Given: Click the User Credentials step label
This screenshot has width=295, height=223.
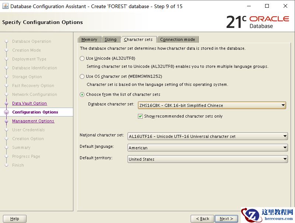Looking at the screenshot, I should 28,130.
